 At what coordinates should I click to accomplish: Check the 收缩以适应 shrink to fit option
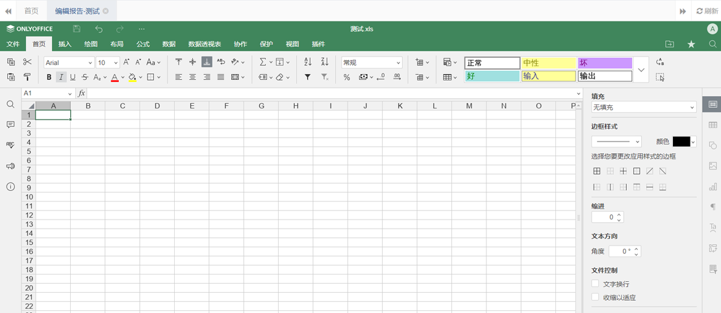(x=595, y=297)
